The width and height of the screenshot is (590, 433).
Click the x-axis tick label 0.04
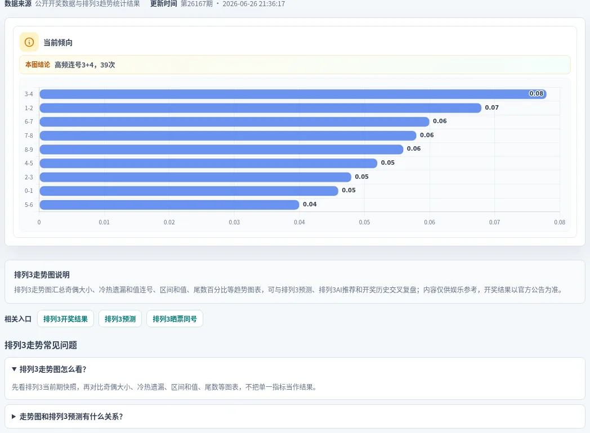(x=300, y=222)
